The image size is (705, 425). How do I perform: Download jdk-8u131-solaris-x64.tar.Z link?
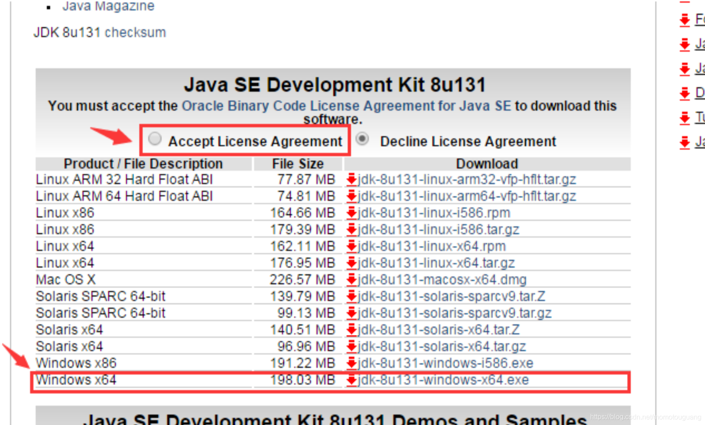439,330
